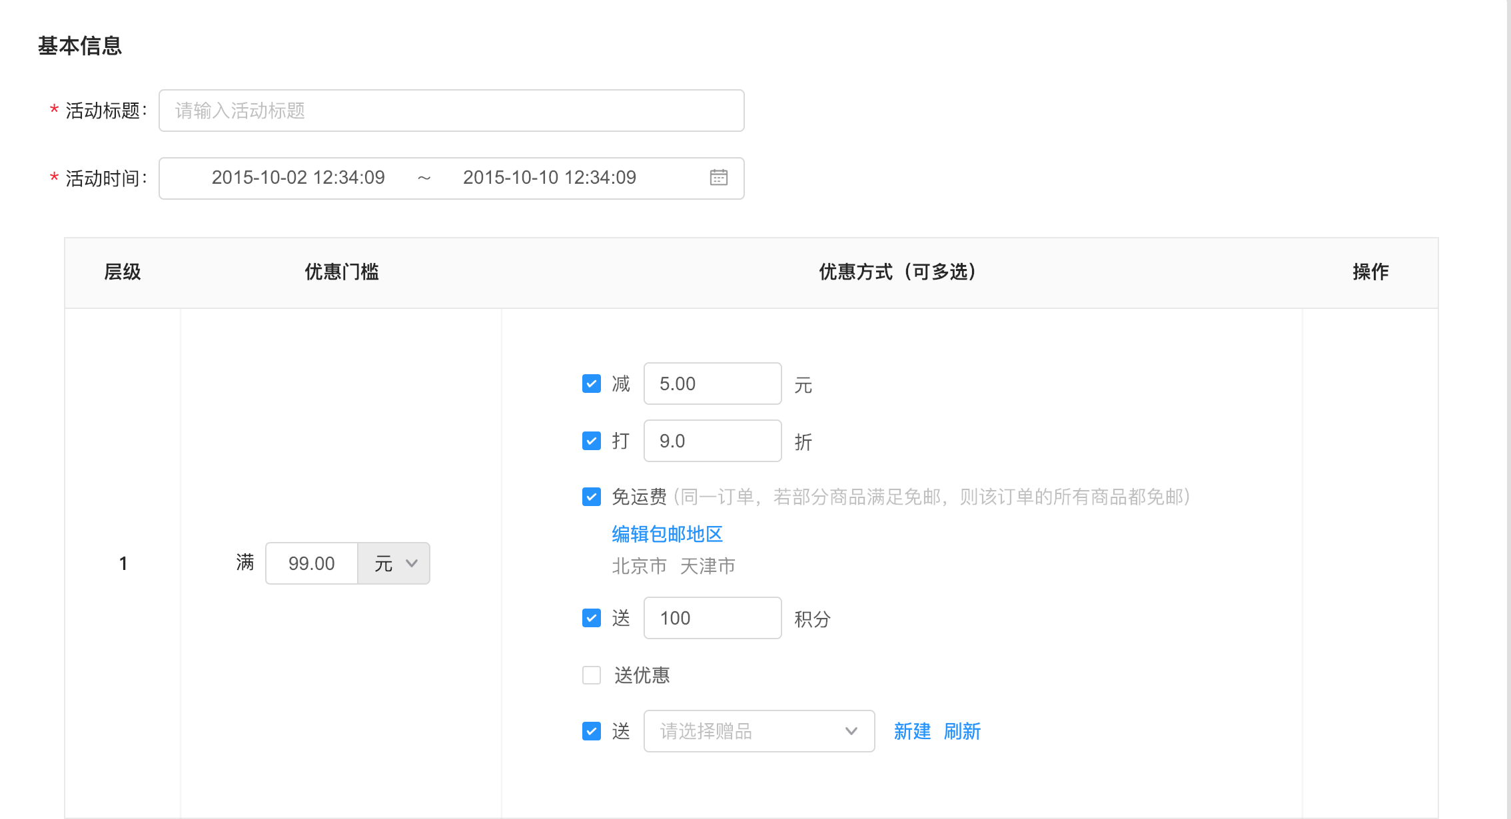Click the start date 2015-10-02 field
Viewport: 1511px width, 819px height.
pyautogui.click(x=298, y=178)
